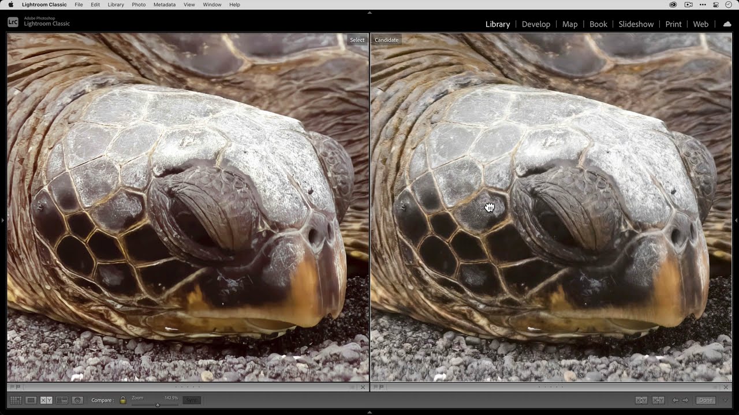Switch to Loupe view icon
739x415 pixels.
point(31,400)
